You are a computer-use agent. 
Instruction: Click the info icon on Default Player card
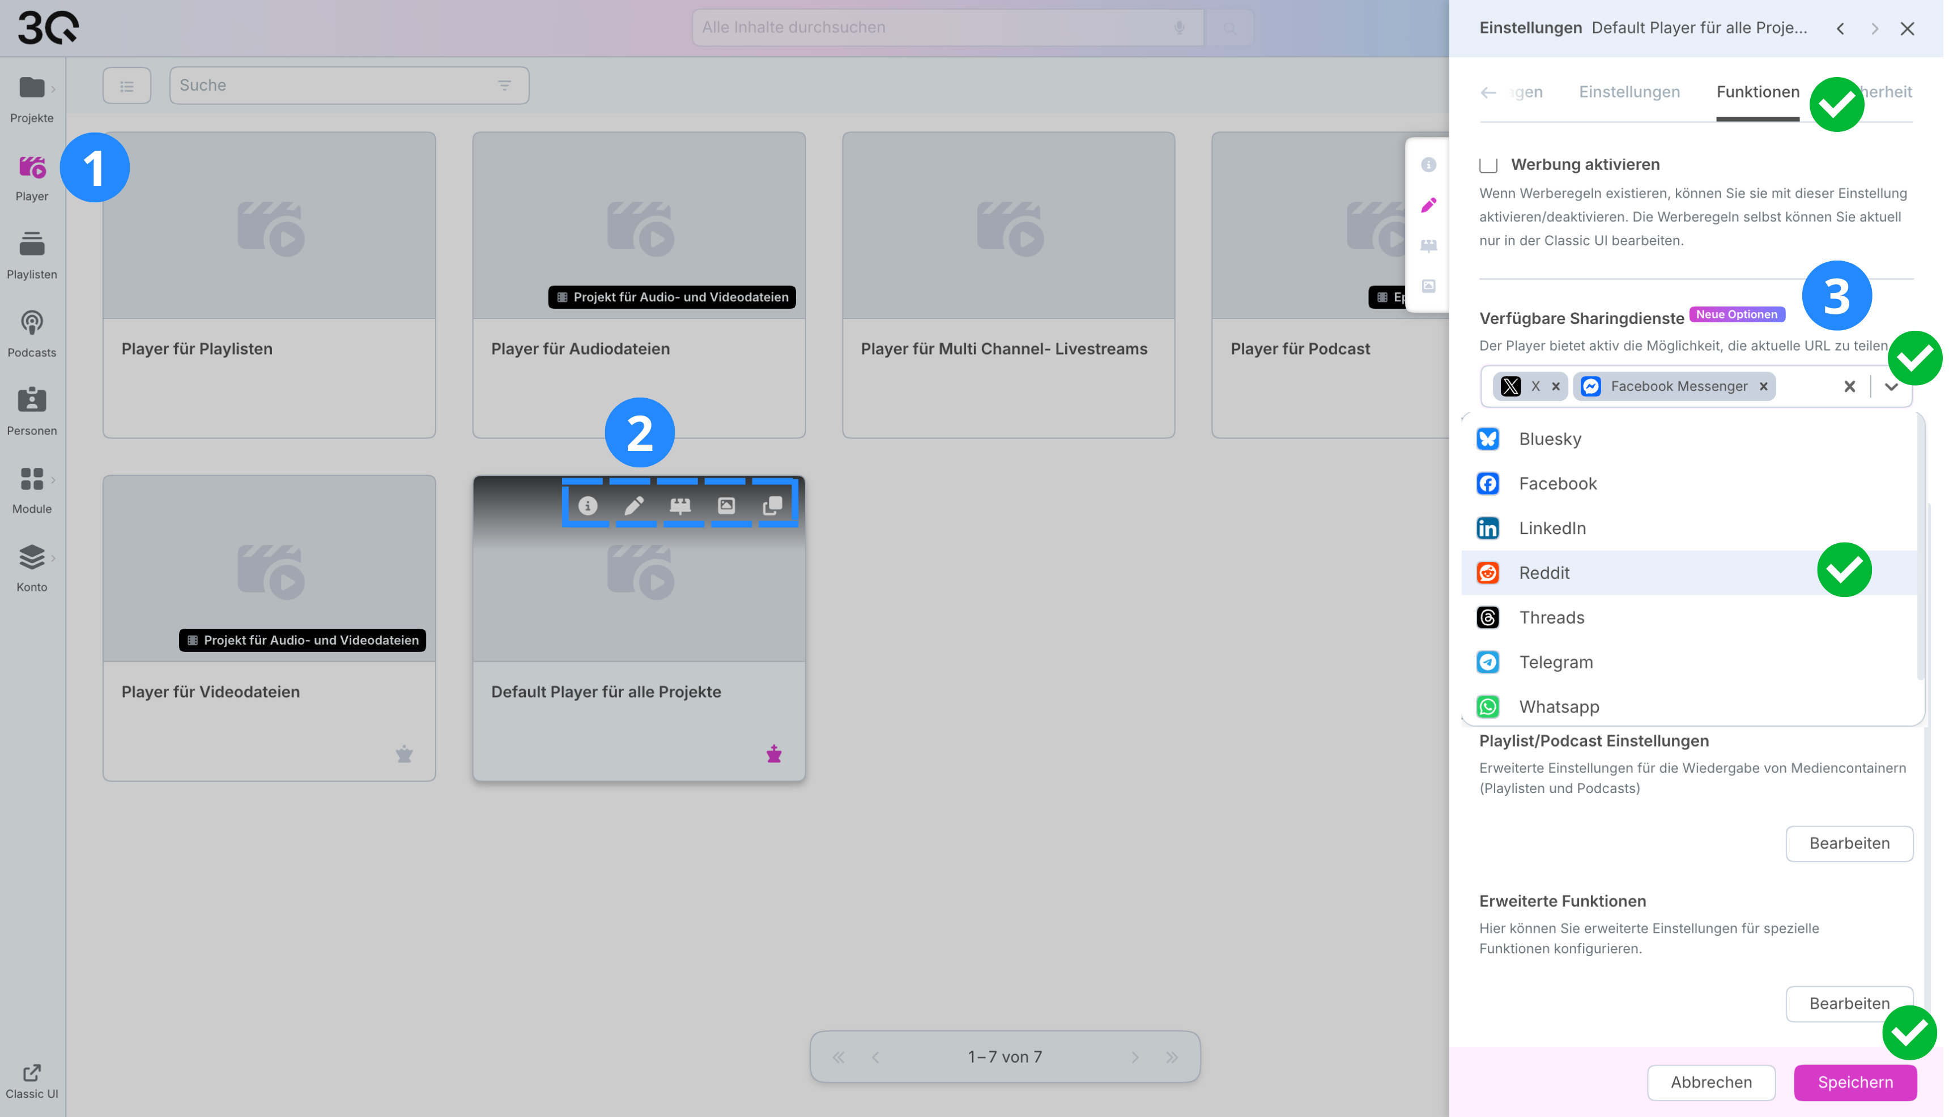(589, 506)
